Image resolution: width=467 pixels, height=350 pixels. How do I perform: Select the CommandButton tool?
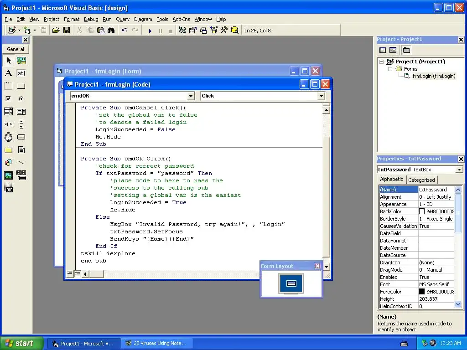coord(21,86)
